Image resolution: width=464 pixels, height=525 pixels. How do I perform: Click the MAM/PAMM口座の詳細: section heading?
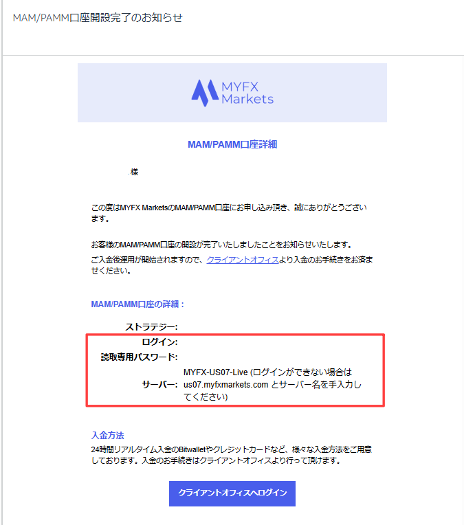pos(137,304)
